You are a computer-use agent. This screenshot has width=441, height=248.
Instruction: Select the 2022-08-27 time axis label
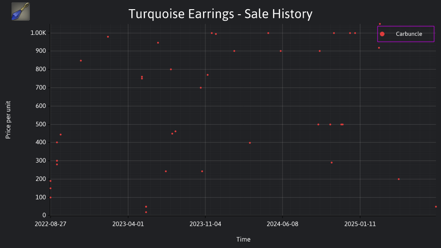pos(51,224)
